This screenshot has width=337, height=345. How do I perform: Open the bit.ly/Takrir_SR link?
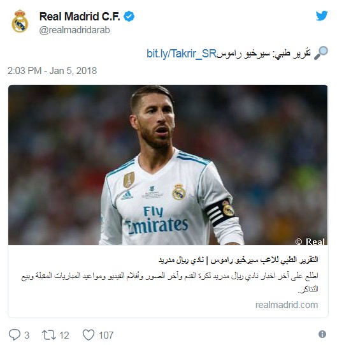[x=182, y=54]
